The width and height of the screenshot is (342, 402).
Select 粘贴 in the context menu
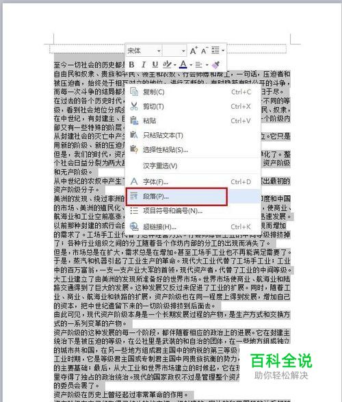click(193, 121)
